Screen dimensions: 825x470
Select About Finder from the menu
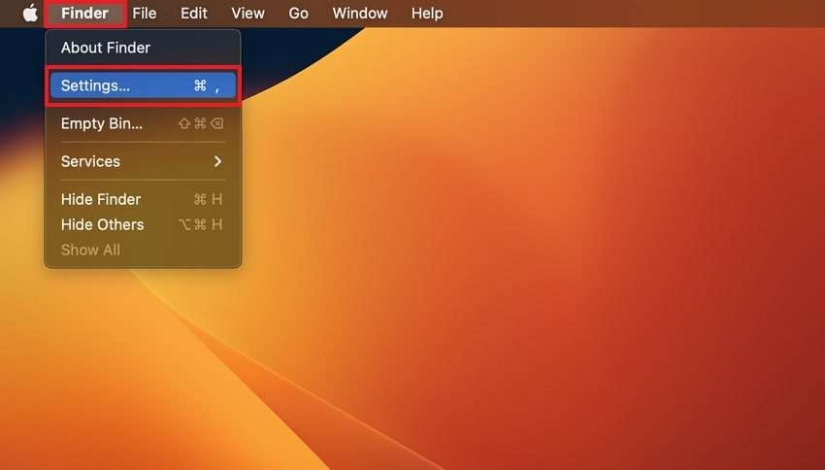point(143,48)
